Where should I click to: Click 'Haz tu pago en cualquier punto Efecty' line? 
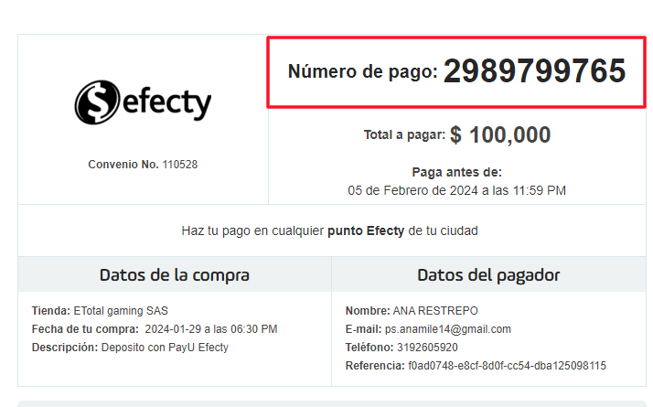tap(330, 230)
